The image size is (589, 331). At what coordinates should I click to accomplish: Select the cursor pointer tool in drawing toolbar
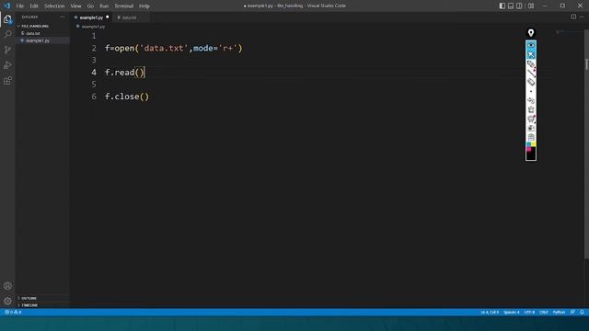[531, 55]
